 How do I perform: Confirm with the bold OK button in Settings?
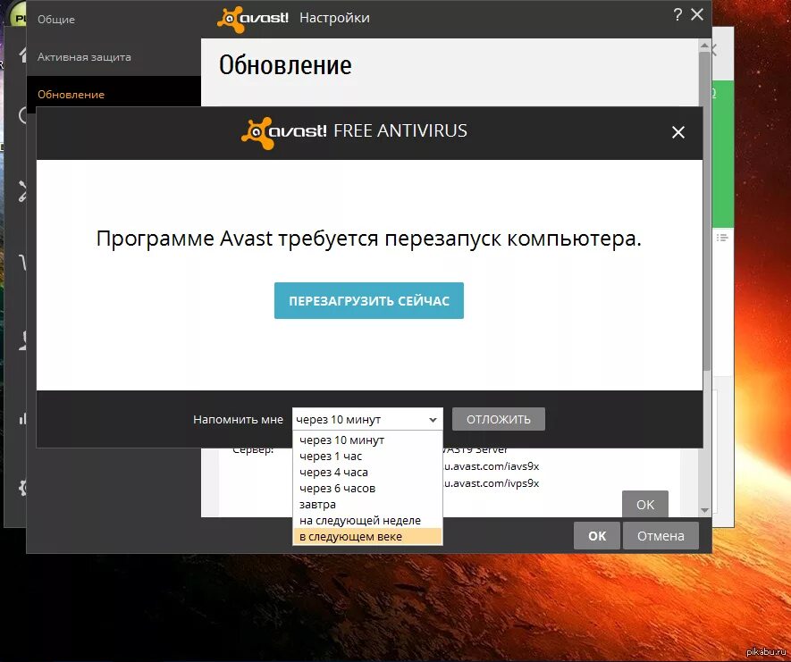tap(597, 535)
